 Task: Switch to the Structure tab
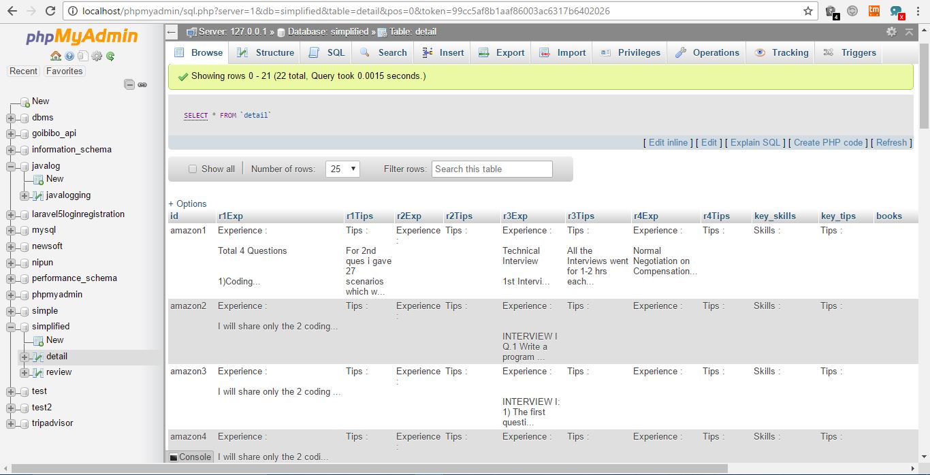[x=266, y=52]
